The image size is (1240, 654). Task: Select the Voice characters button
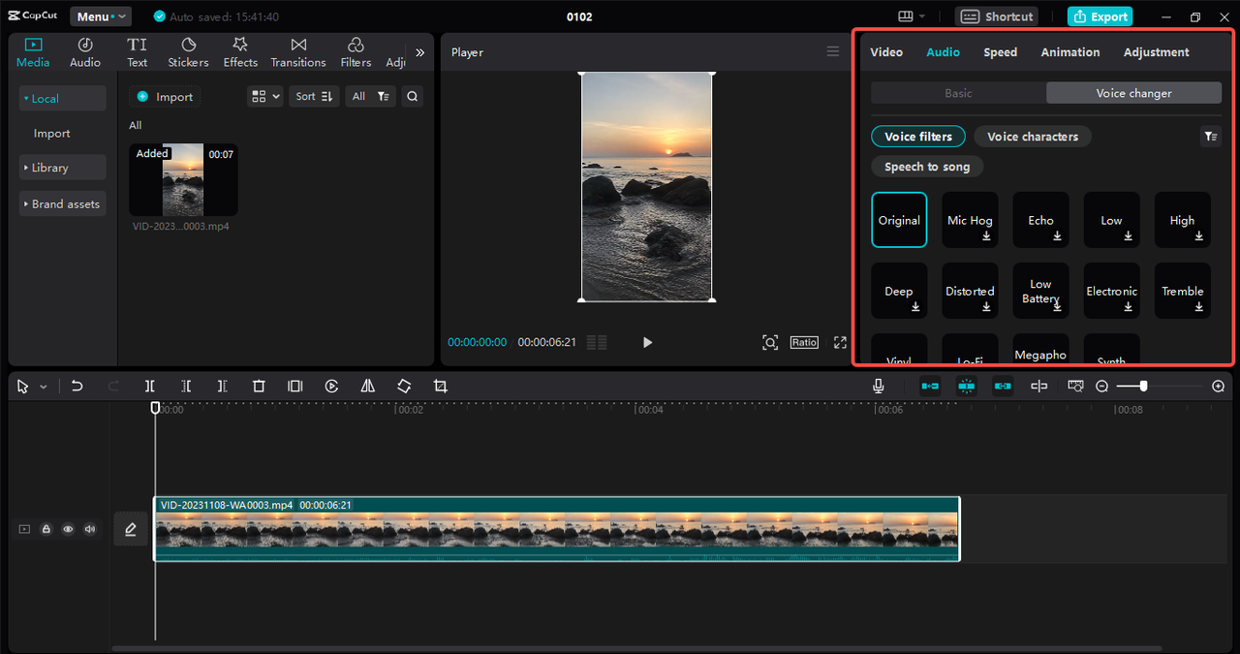(x=1032, y=137)
